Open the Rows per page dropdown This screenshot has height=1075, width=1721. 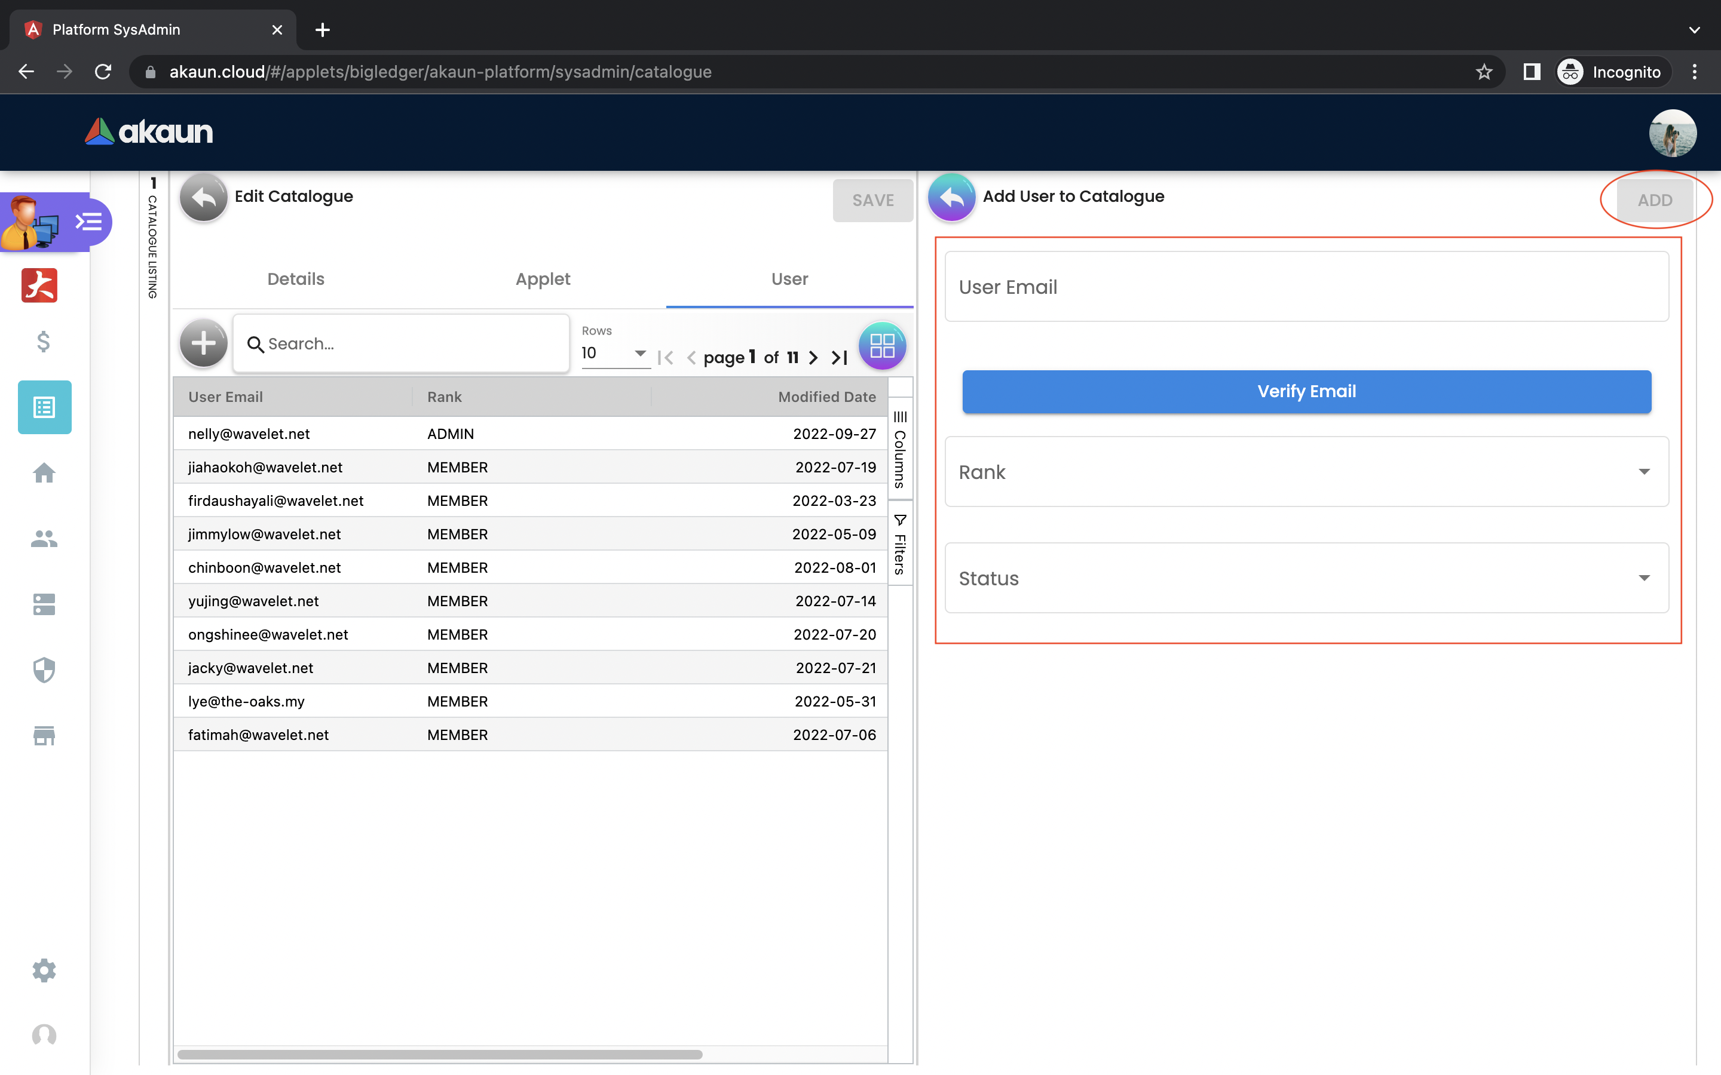(x=614, y=354)
